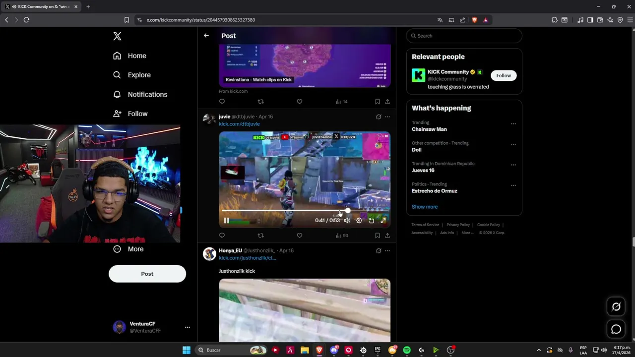Viewport: 635px width, 357px height.
Task: Click the video progress bar
Action: pyautogui.click(x=305, y=211)
